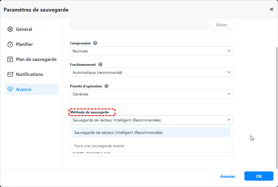The height and width of the screenshot is (187, 278).
Task: Click the vertical scrollbar of settings panel
Action: [x=277, y=107]
